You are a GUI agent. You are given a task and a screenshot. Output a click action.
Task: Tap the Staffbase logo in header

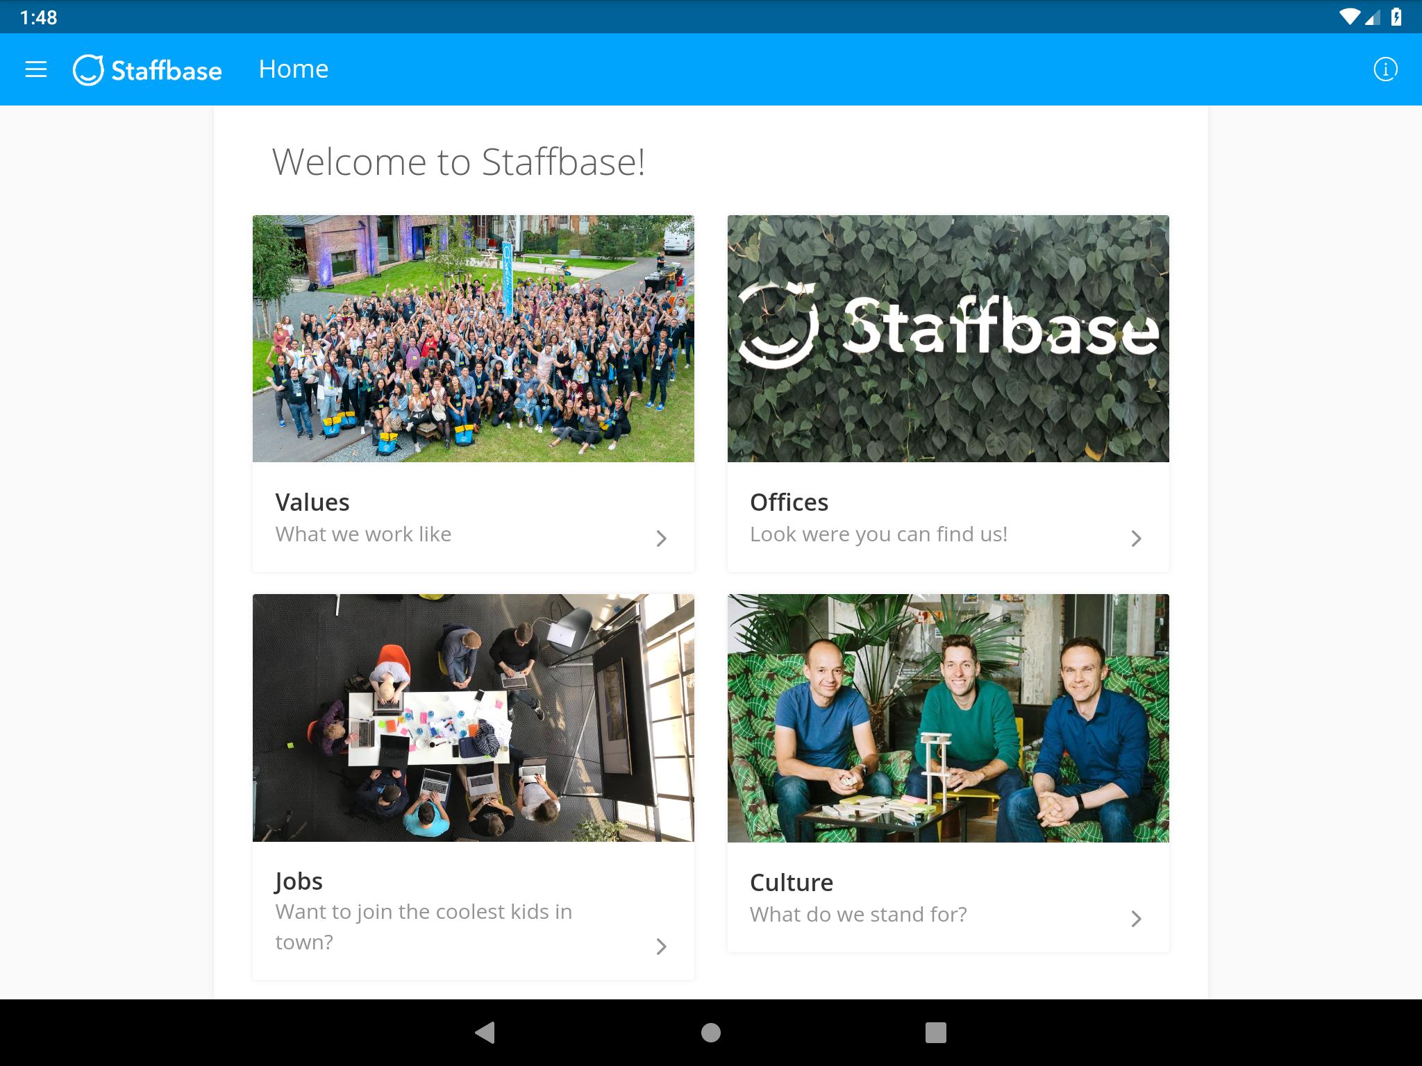click(x=147, y=69)
